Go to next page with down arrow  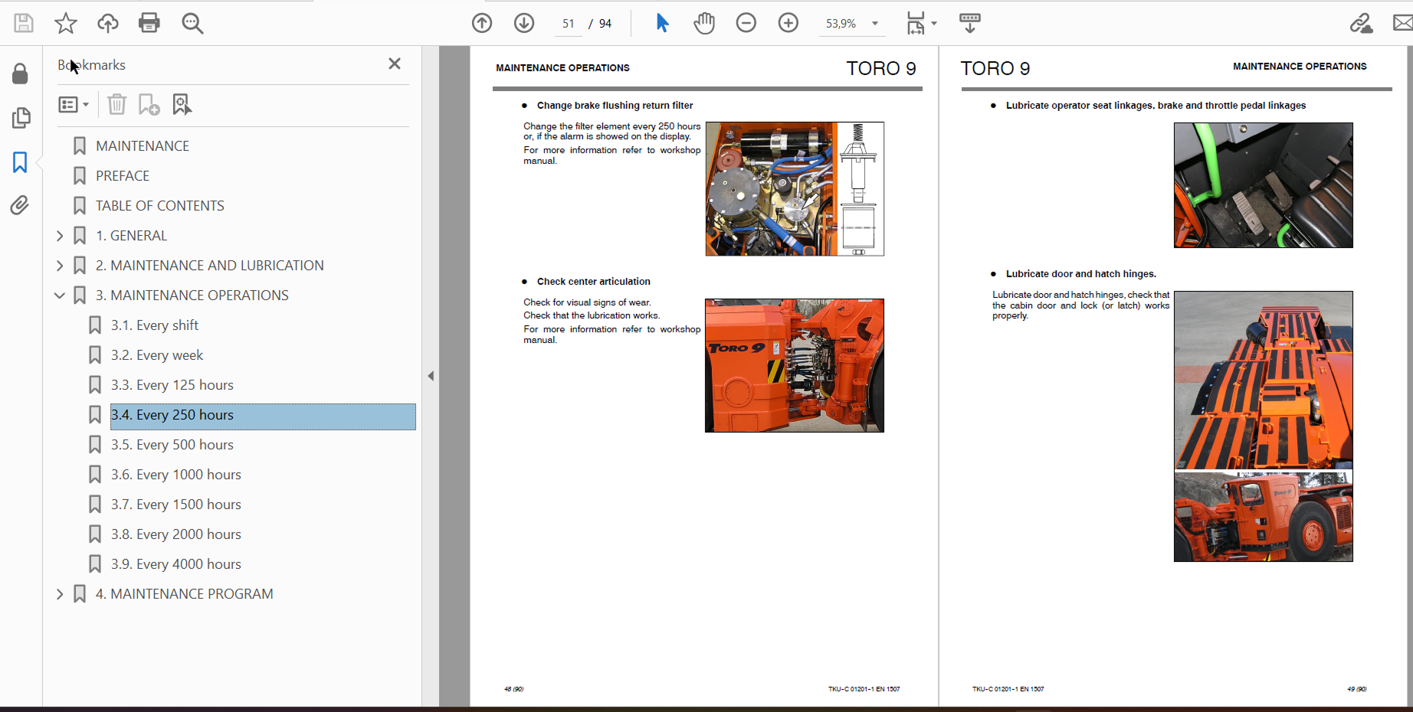pos(524,23)
